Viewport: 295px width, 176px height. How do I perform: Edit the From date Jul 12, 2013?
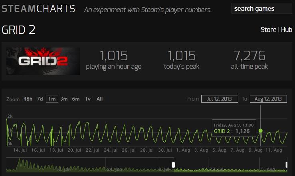(220, 99)
